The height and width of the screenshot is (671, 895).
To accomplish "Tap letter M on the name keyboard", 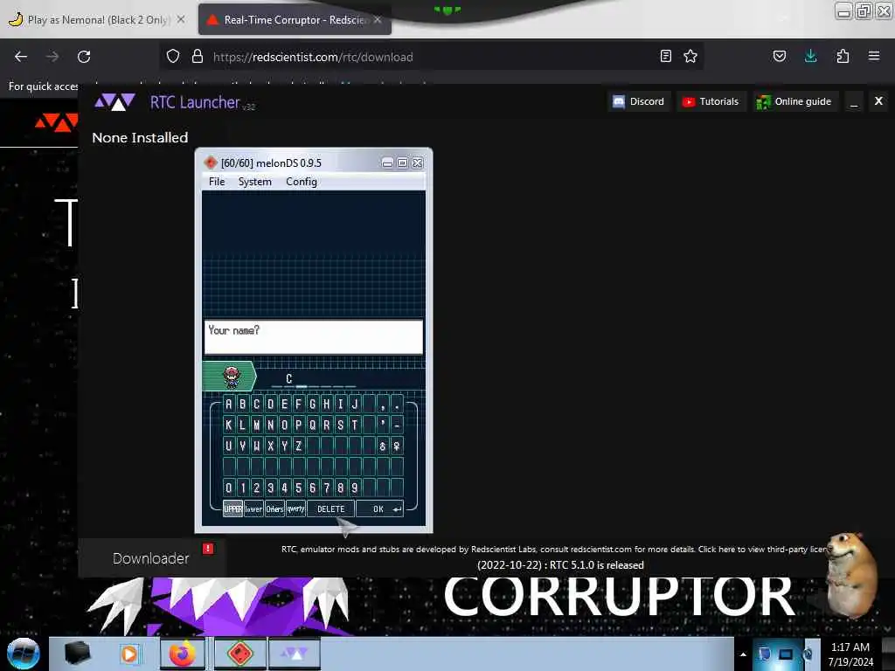I will coord(257,425).
